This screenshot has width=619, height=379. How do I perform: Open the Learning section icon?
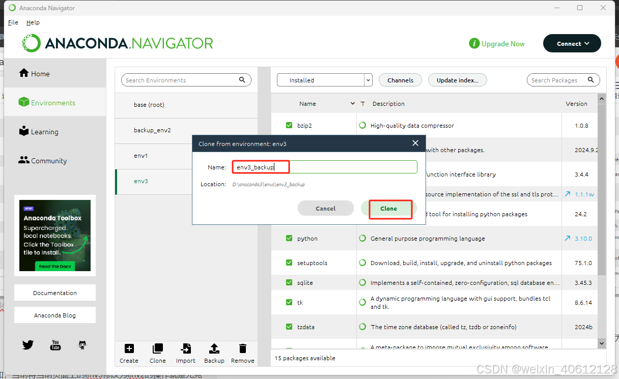[24, 131]
